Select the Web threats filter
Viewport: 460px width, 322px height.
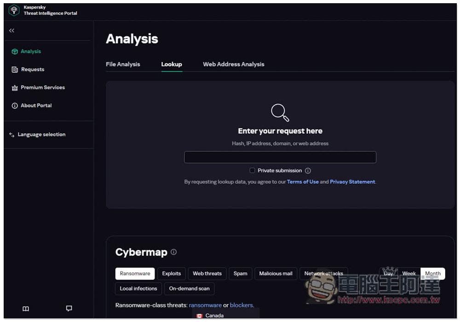click(207, 274)
